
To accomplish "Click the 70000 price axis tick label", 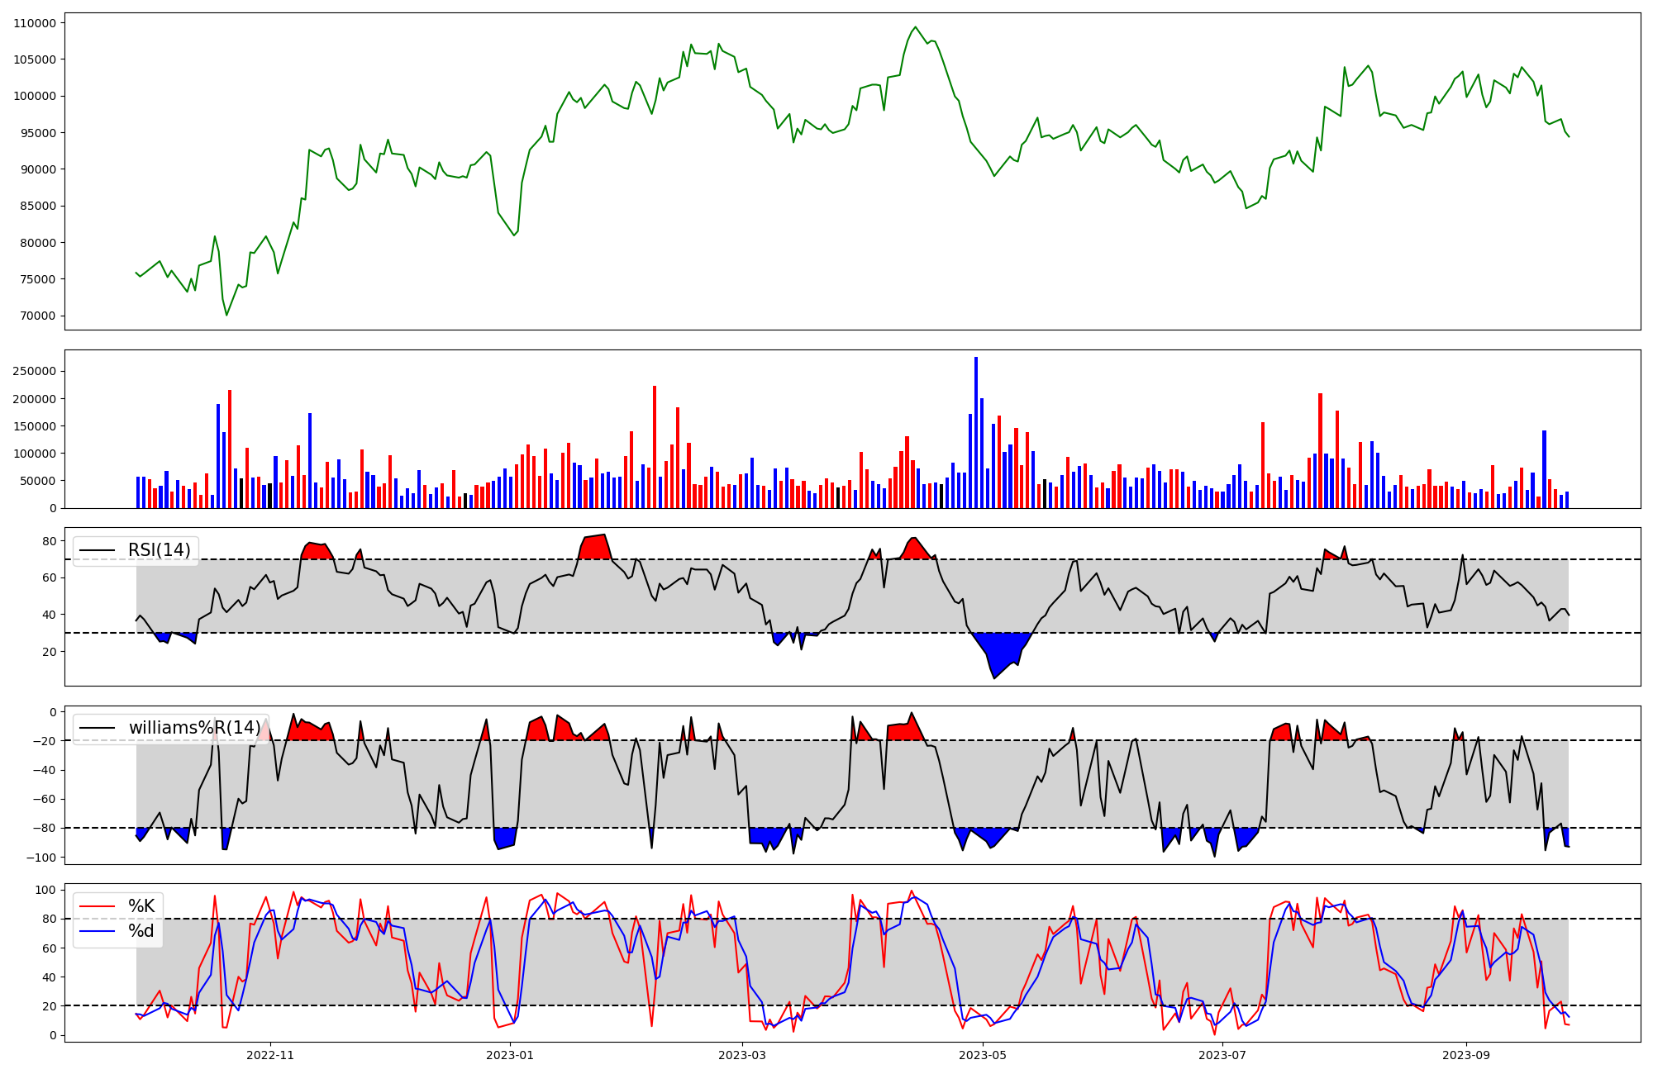I will point(38,316).
